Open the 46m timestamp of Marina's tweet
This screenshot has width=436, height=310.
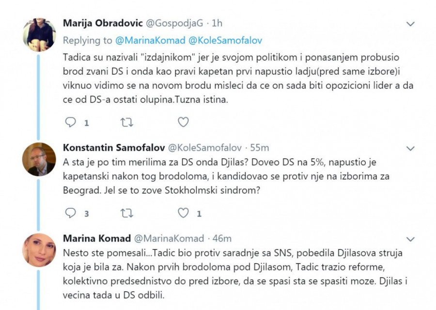222,238
